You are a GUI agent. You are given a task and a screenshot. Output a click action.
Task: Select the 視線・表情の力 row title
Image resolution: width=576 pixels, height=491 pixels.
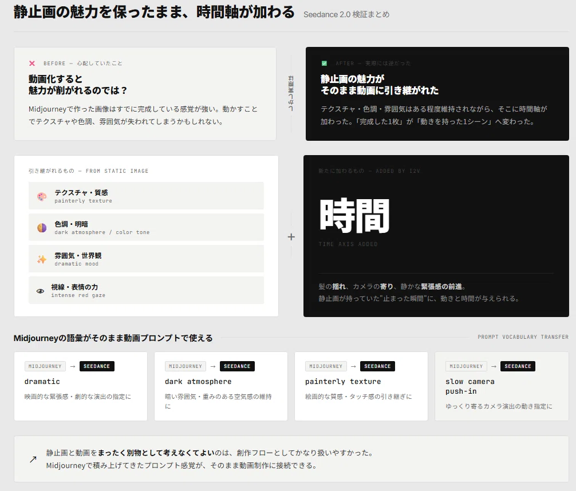click(74, 287)
